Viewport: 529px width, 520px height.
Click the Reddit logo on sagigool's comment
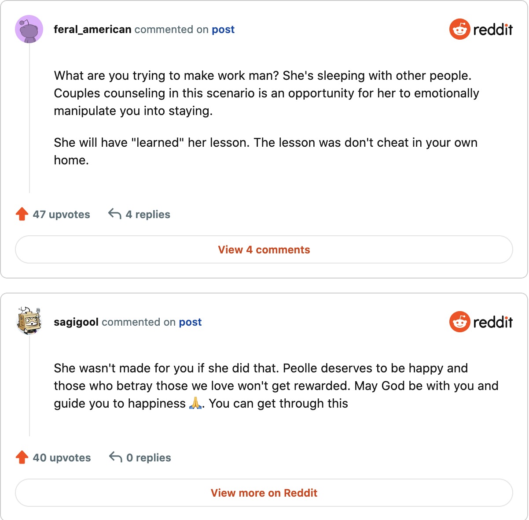coord(481,322)
